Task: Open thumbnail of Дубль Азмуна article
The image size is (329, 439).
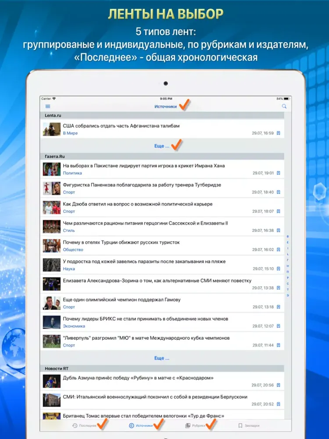Action: [52, 381]
